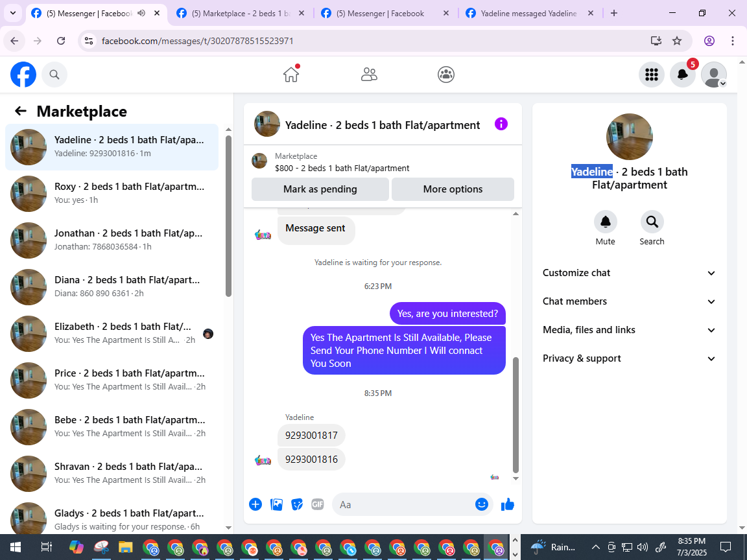This screenshot has height=560, width=747.
Task: Open the Friends icon
Action: pyautogui.click(x=369, y=75)
